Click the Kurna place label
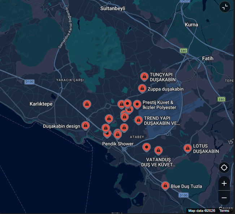The width and height of the screenshot is (235, 214). tap(191, 24)
